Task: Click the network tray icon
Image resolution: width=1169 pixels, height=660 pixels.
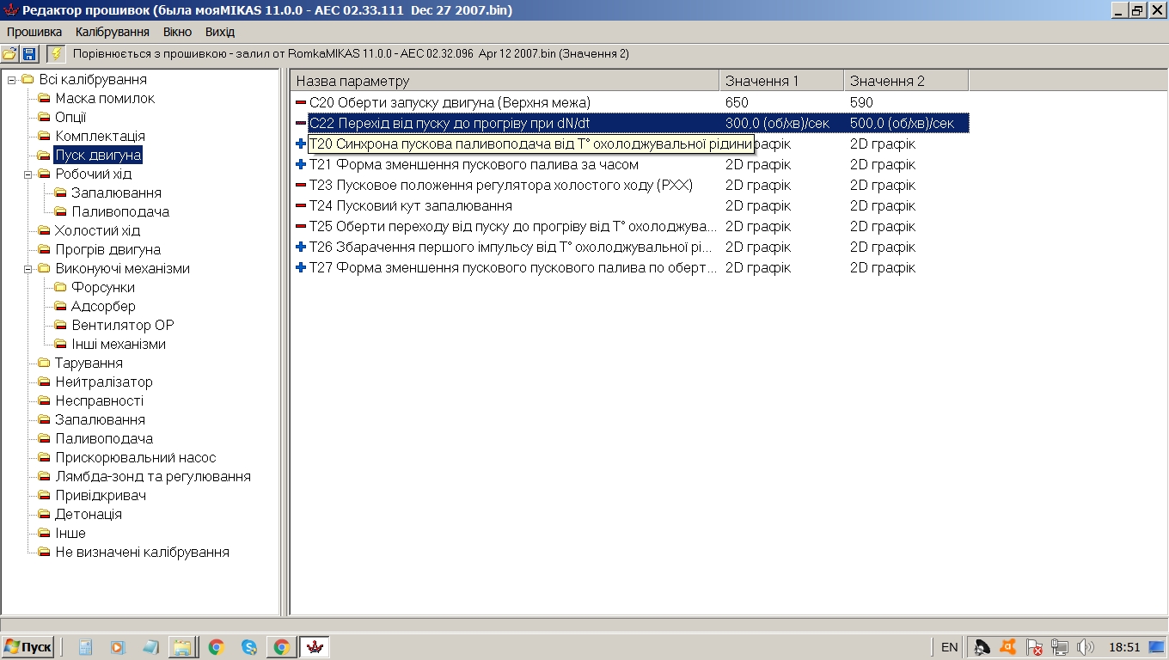Action: click(1061, 647)
